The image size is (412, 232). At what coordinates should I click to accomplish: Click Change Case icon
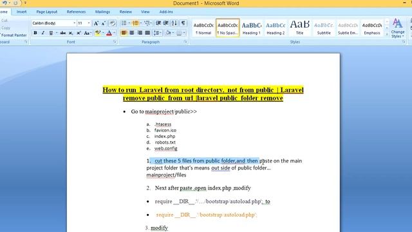[x=88, y=33]
